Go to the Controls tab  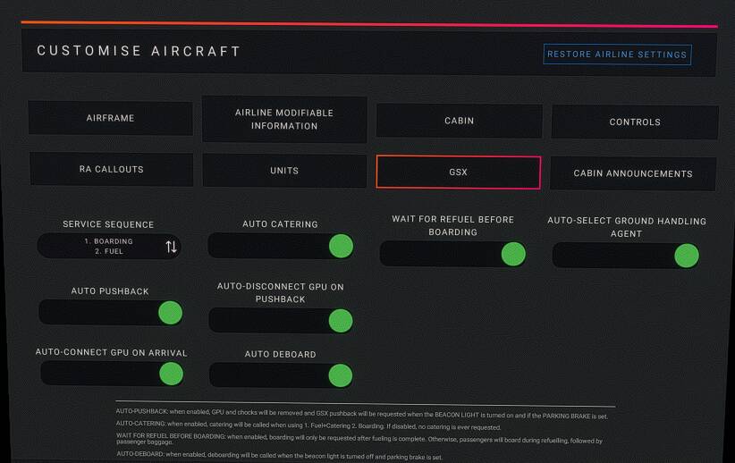click(635, 122)
